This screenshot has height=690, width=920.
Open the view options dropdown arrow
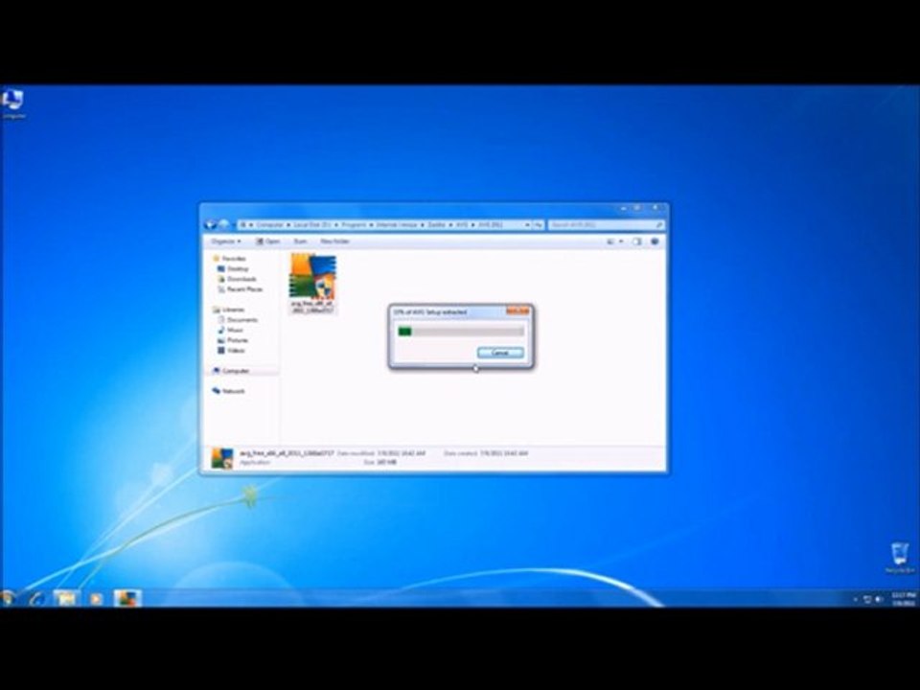click(621, 241)
